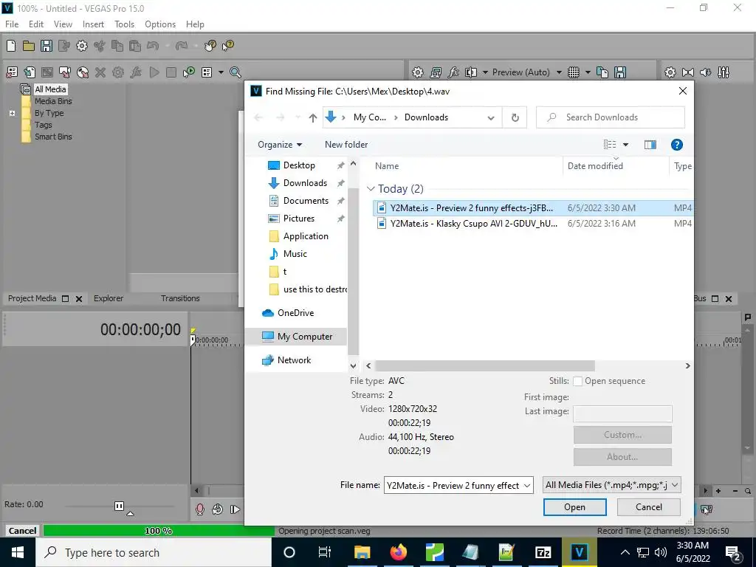Click the Open button in dialog
The height and width of the screenshot is (567, 756).
coord(574,507)
